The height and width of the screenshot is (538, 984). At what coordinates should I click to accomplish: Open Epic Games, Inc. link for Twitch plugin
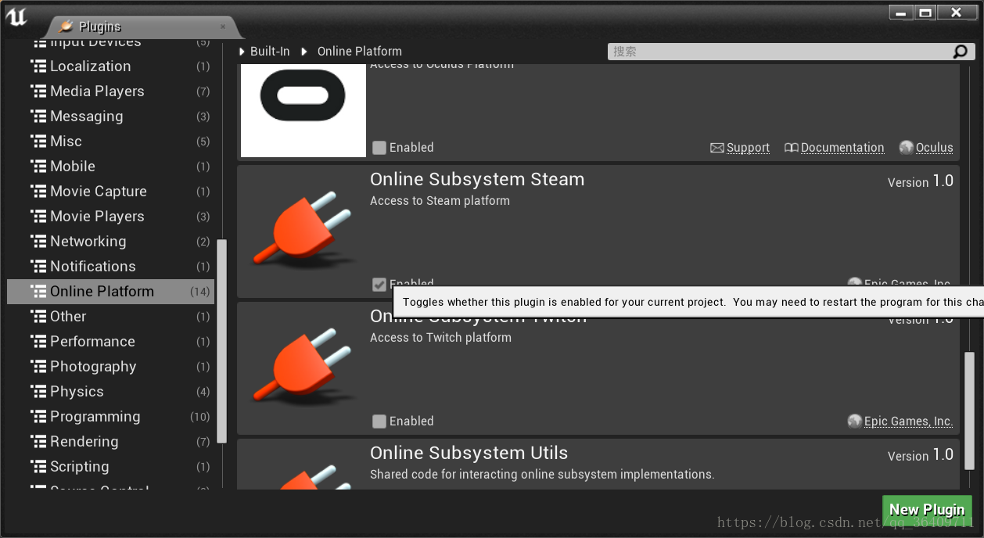[x=908, y=421]
